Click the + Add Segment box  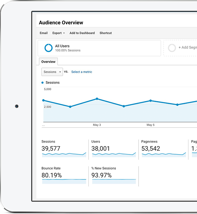tap(180, 48)
